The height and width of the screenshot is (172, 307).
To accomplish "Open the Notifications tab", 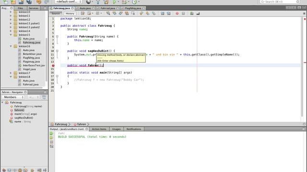I will [134, 129].
